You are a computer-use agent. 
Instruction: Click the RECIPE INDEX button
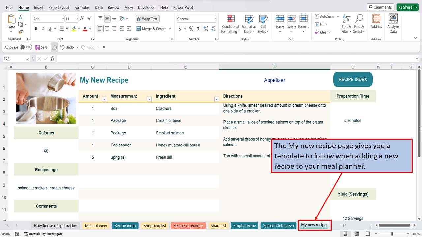(352, 79)
